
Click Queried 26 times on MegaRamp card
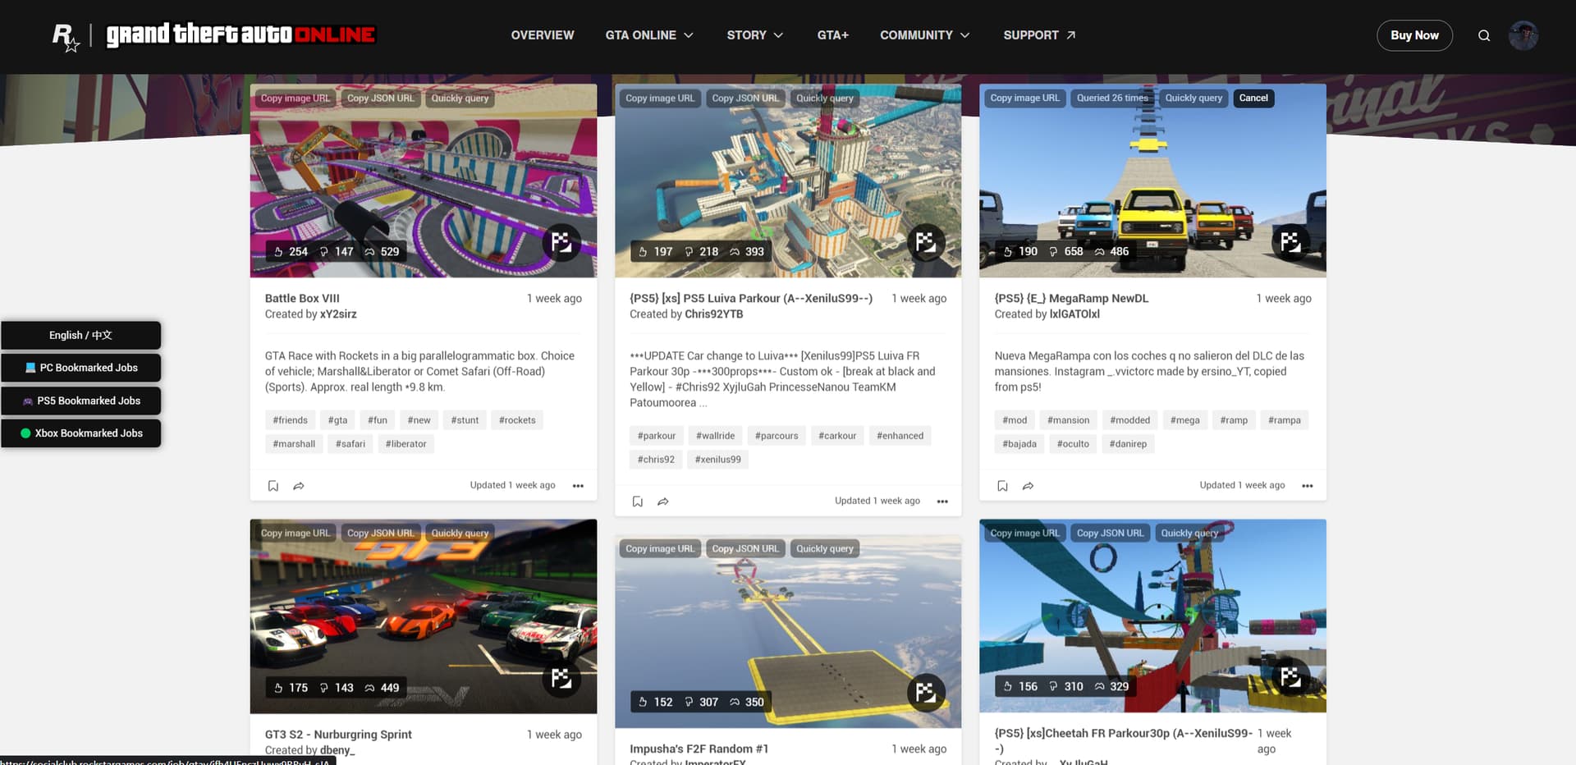[x=1112, y=98]
